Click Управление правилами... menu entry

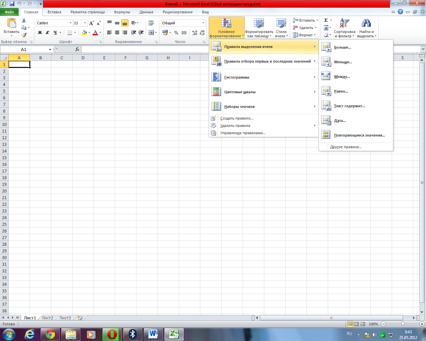pyautogui.click(x=264, y=133)
